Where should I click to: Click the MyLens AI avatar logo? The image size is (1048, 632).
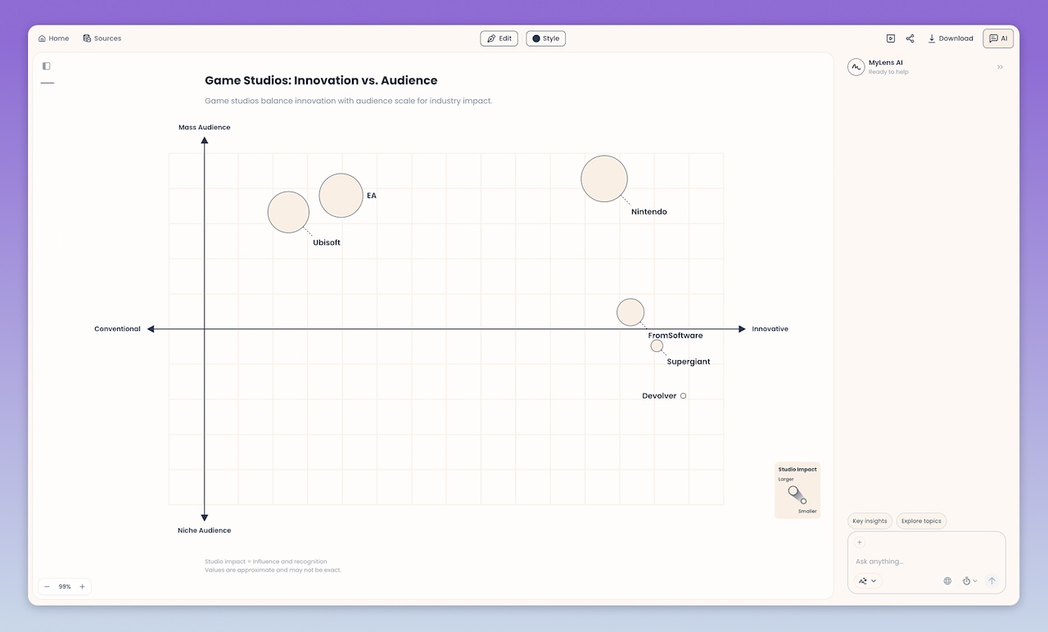[x=856, y=67]
